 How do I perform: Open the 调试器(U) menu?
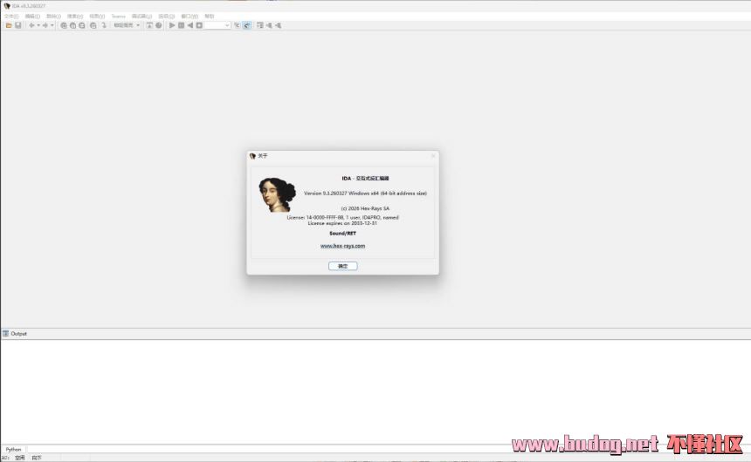pos(141,17)
